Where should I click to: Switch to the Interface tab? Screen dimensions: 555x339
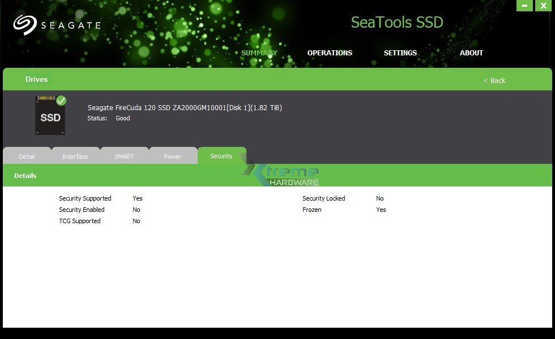[75, 156]
